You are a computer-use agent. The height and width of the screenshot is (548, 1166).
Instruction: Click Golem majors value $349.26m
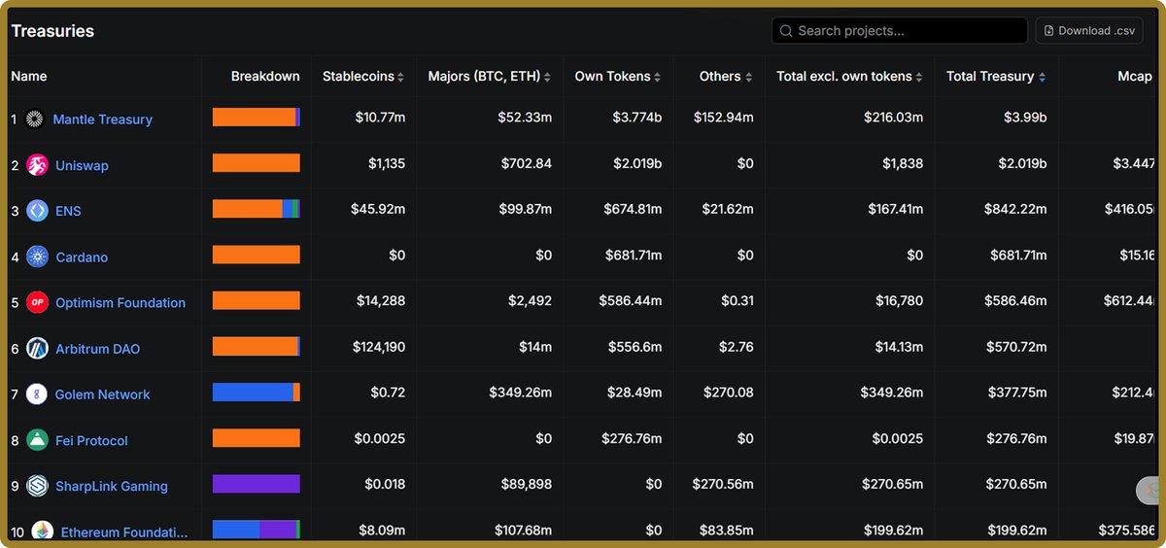[521, 393]
